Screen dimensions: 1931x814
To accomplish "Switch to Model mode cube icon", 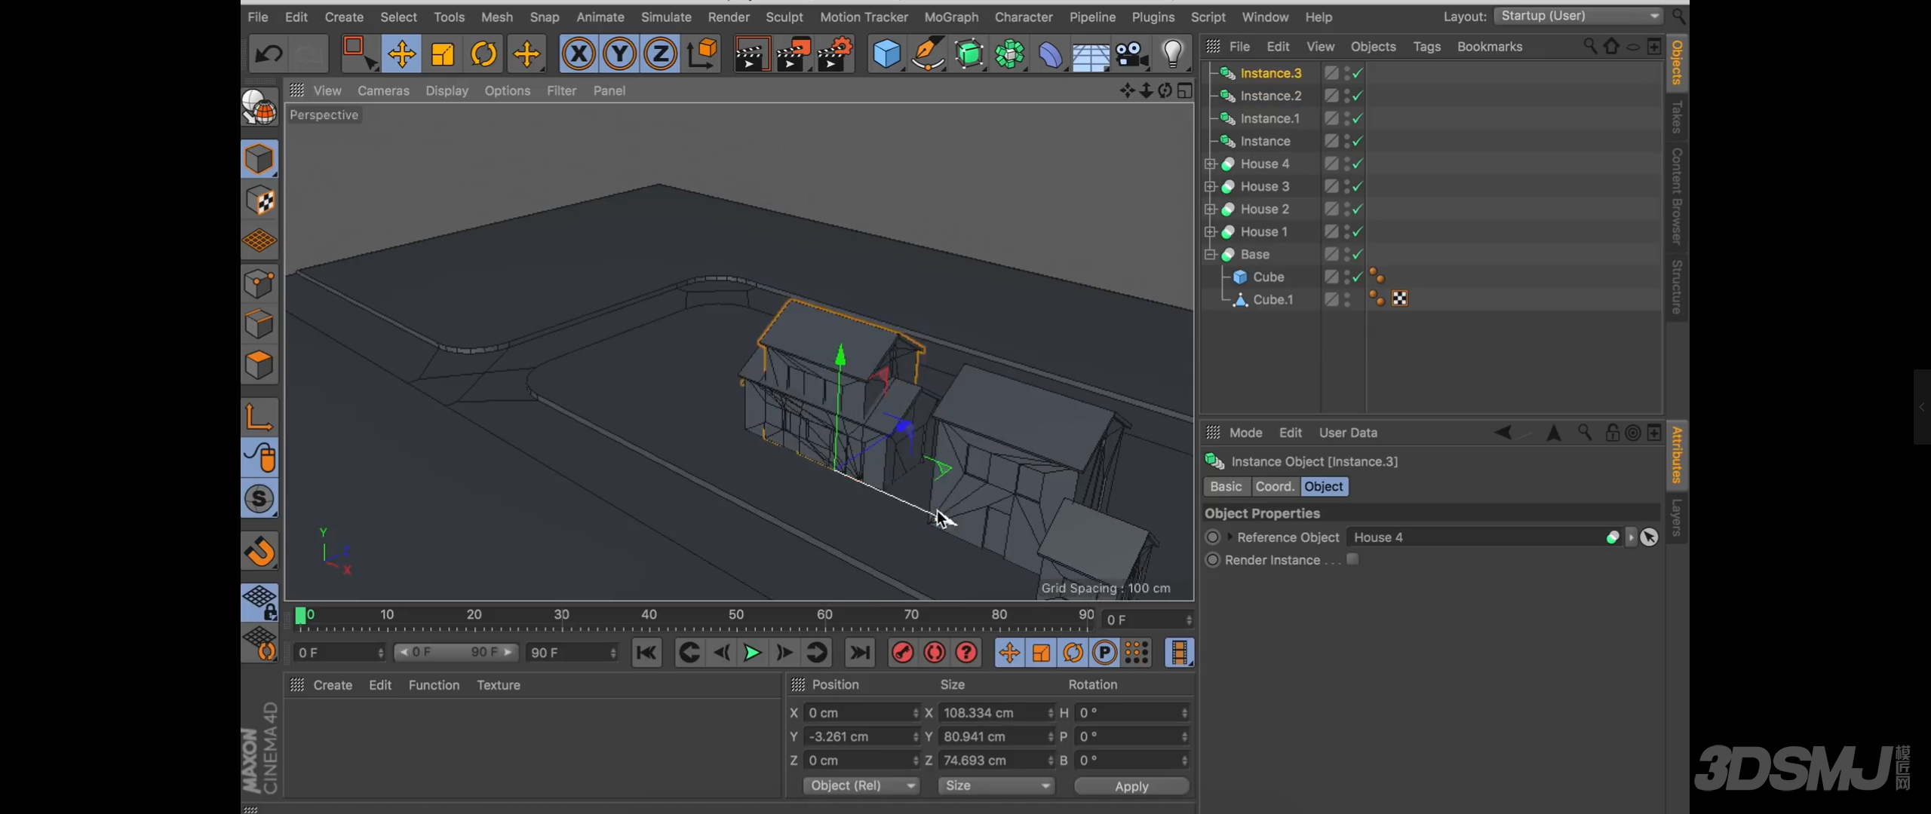I will click(259, 159).
